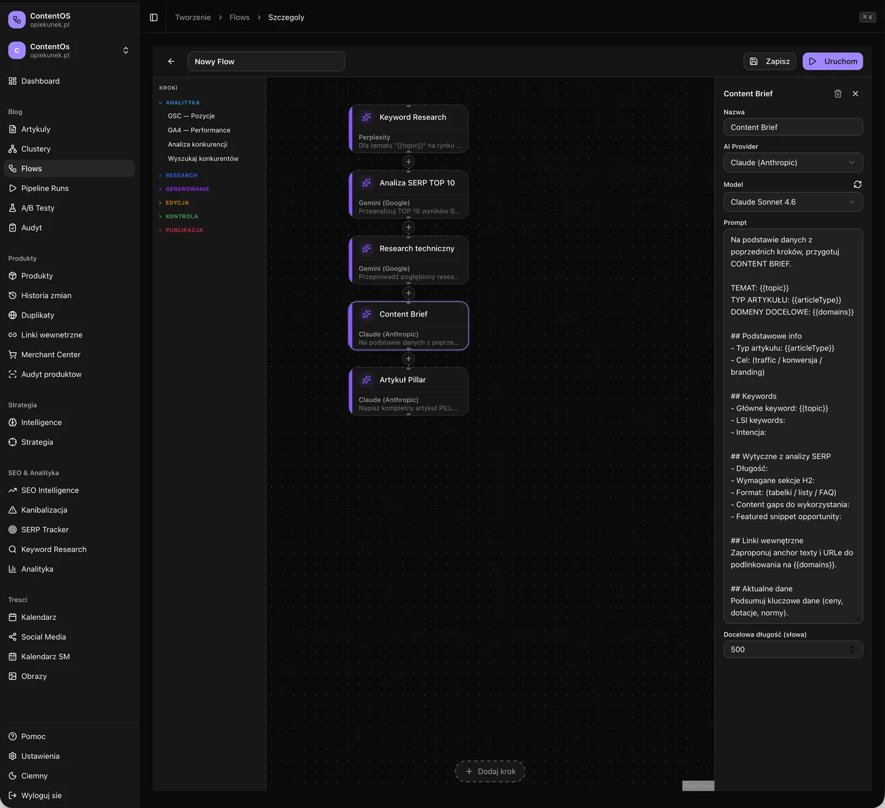Click the Keyword Research node sparkle icon

[x=366, y=117]
